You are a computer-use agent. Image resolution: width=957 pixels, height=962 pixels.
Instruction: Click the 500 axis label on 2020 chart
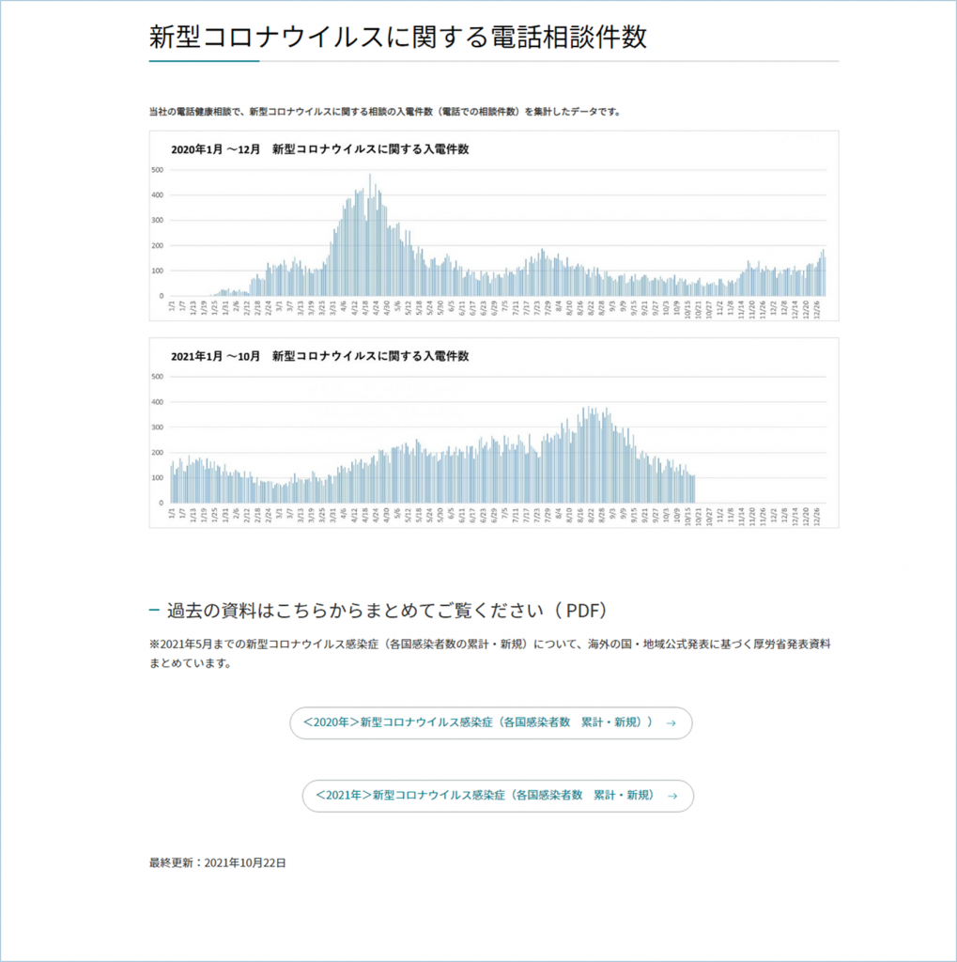157,170
